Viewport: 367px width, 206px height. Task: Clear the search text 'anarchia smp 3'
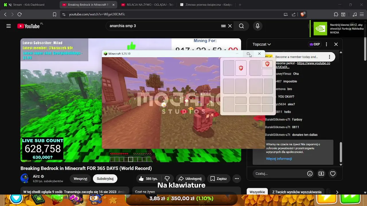[230, 26]
